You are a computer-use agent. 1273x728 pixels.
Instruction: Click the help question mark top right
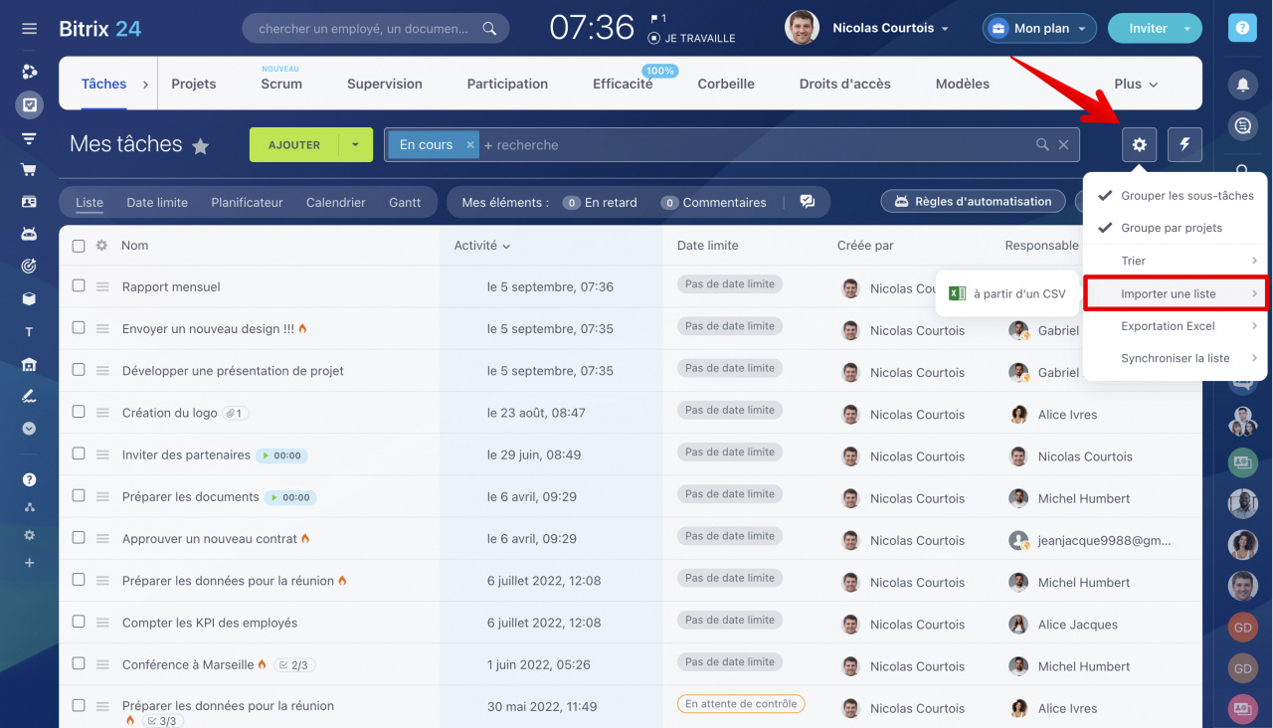tap(1242, 29)
